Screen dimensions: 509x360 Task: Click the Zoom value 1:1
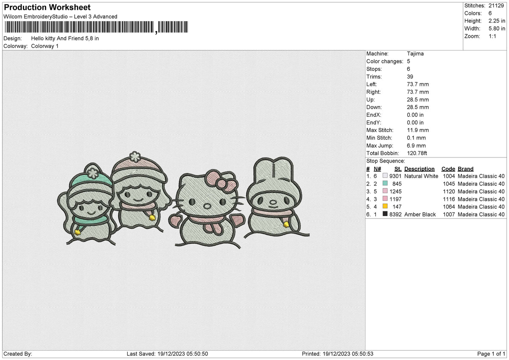coord(493,36)
